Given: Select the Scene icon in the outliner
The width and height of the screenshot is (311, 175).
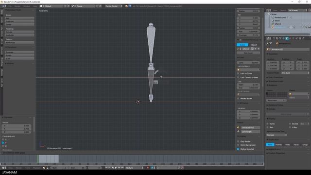Looking at the screenshot, I should tap(270, 14).
